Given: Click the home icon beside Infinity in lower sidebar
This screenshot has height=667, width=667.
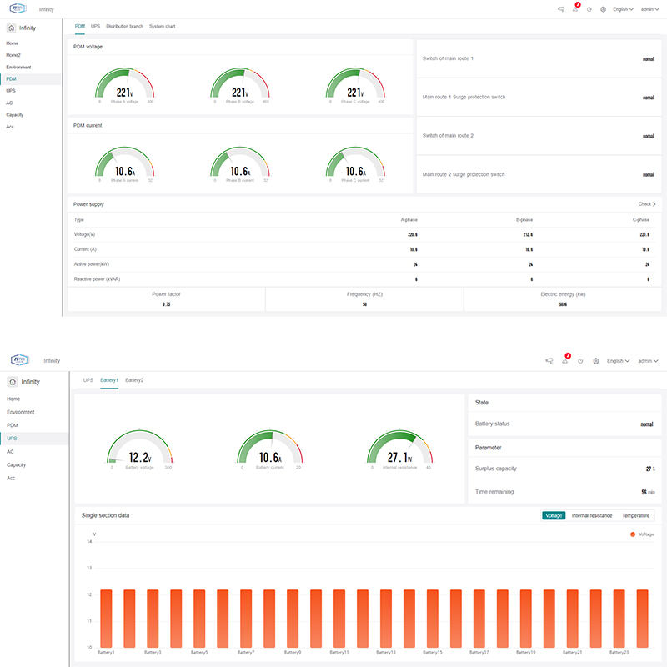Looking at the screenshot, I should [13, 381].
